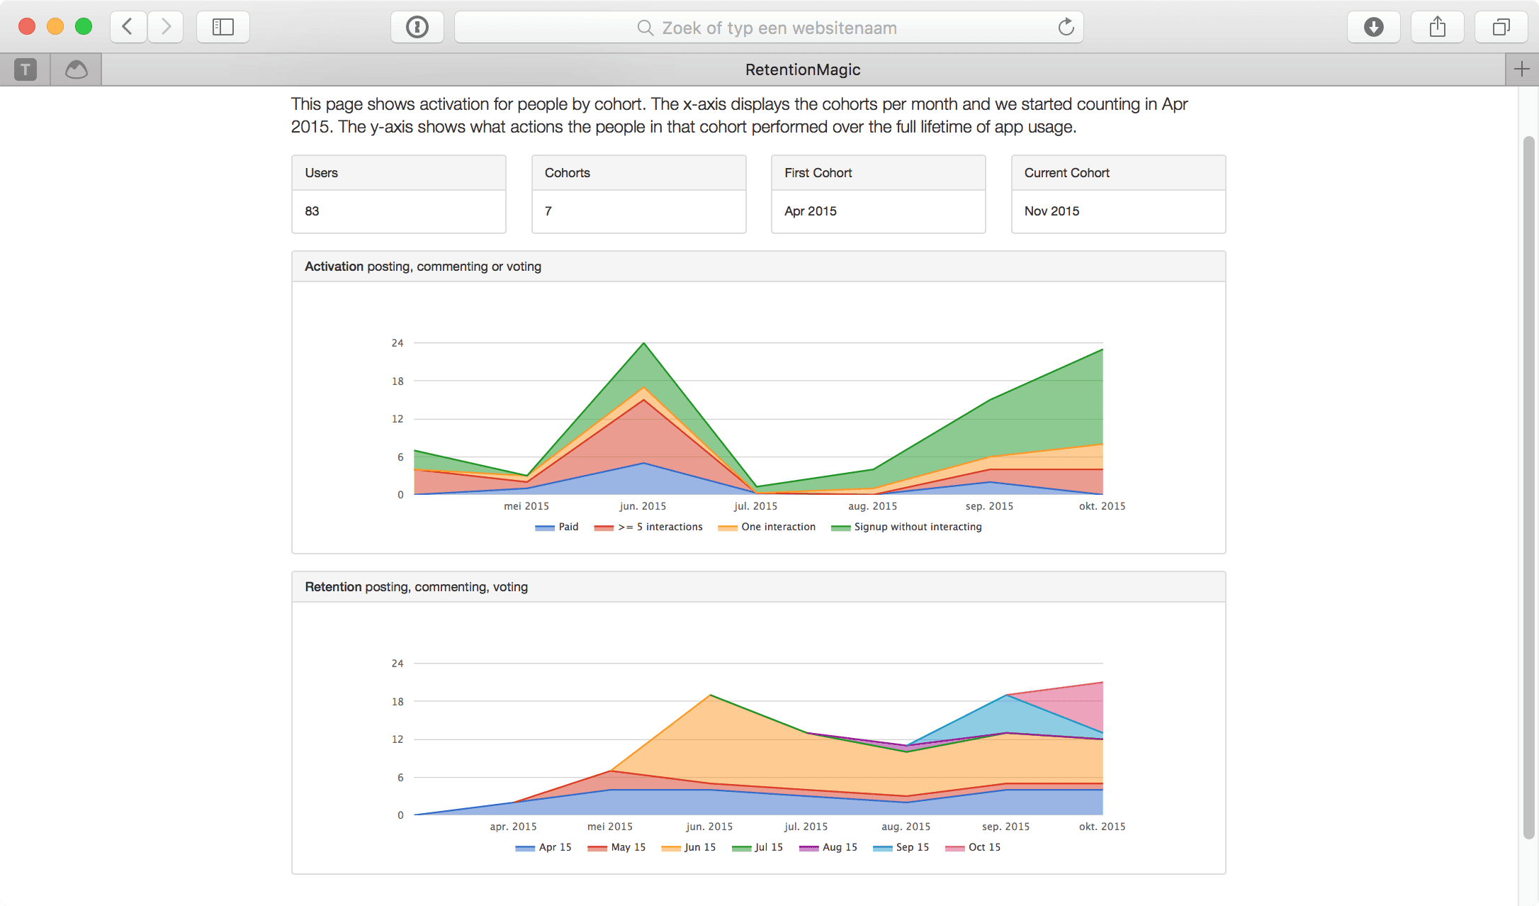This screenshot has width=1539, height=906.
Task: Click the Jun 15 orange legend swatch
Action: 670,848
